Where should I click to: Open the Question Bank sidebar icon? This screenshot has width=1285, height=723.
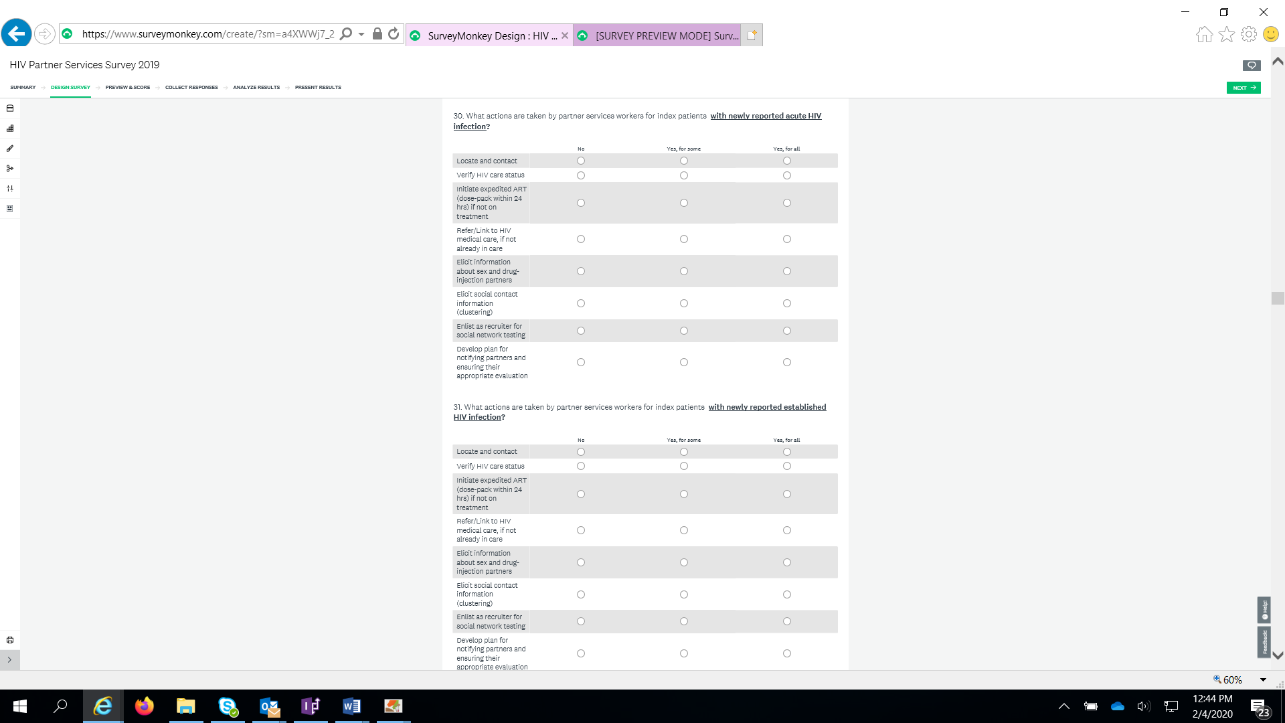pos(10,108)
